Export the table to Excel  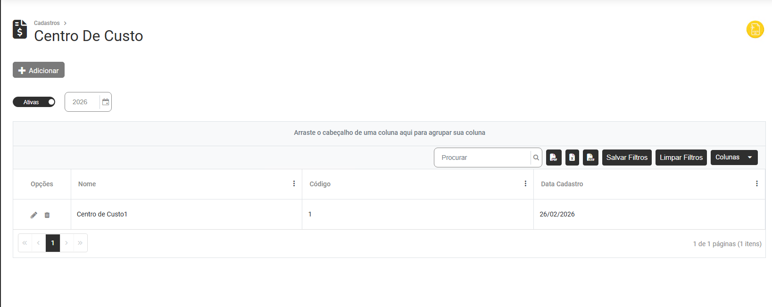tap(572, 158)
